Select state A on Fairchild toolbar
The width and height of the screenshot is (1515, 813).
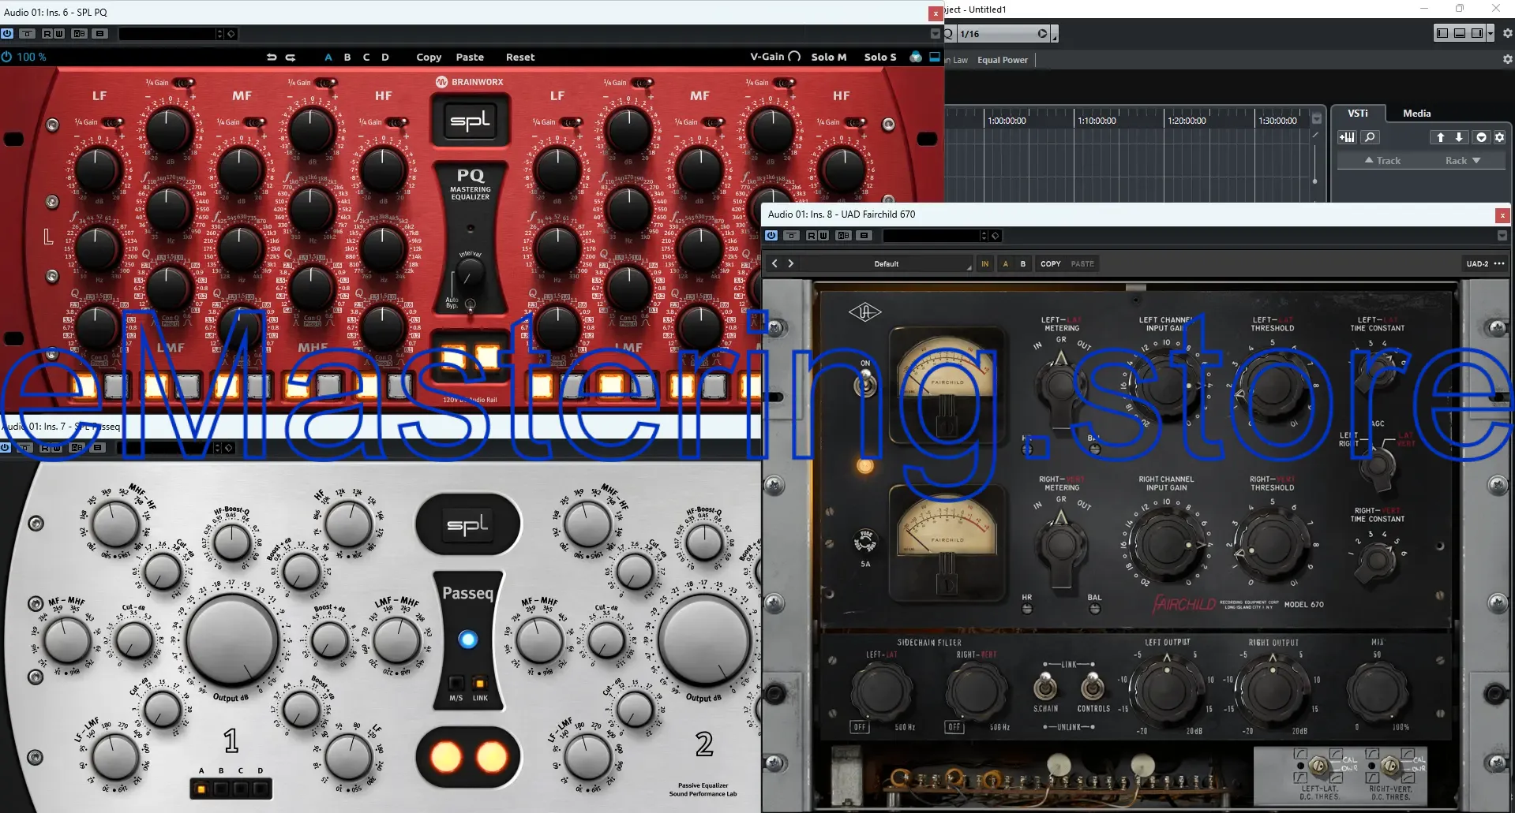click(1005, 264)
